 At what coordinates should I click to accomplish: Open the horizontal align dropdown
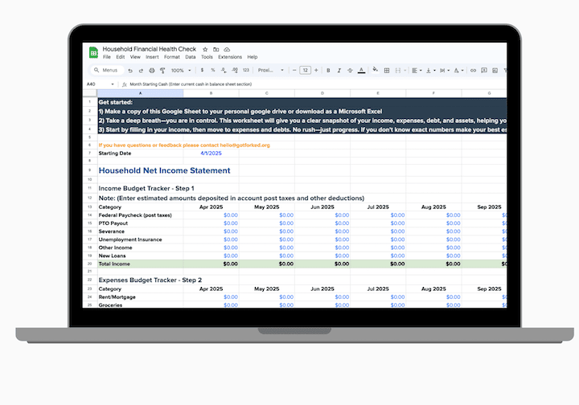417,71
